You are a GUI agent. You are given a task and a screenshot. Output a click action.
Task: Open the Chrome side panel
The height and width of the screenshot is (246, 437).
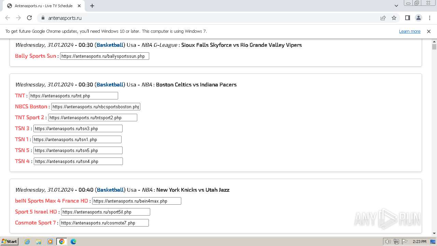(407, 18)
